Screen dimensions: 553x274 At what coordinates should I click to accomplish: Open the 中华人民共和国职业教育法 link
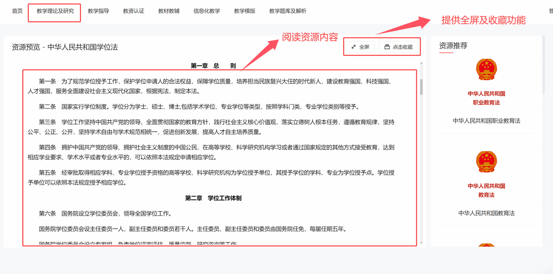click(x=486, y=121)
